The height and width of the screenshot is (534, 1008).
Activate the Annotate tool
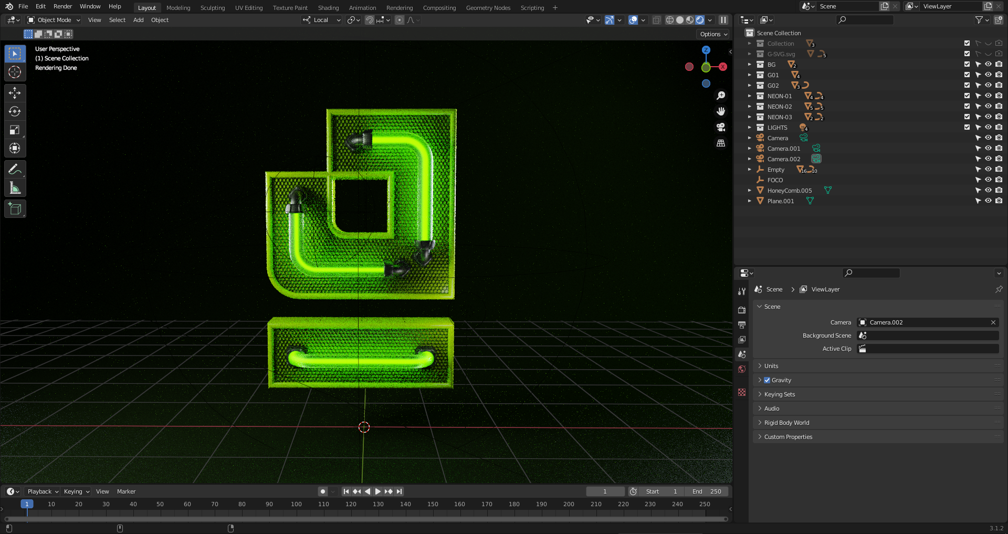pyautogui.click(x=15, y=169)
